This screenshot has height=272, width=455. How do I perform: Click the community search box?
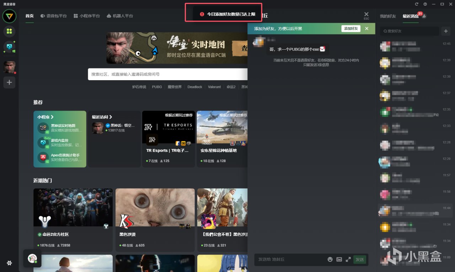(168, 74)
